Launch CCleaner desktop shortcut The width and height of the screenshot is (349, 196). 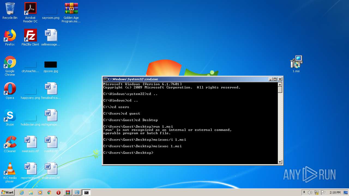[x=10, y=144]
